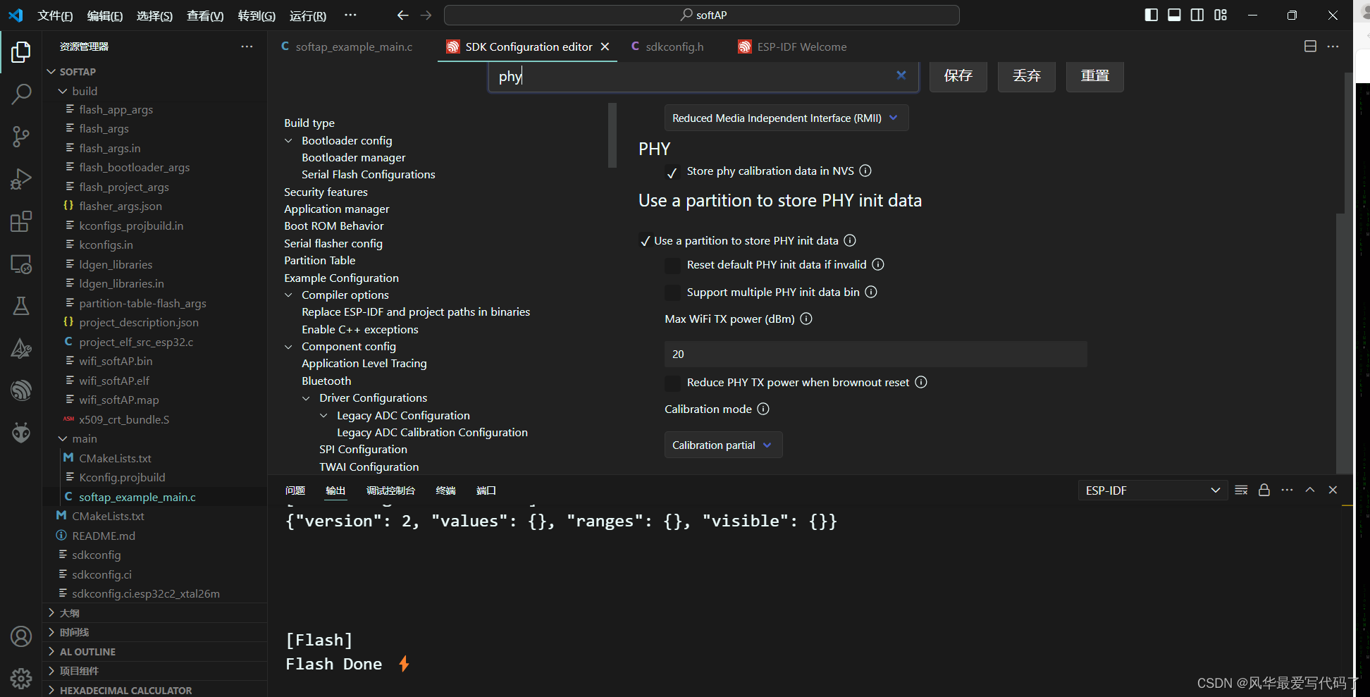
Task: Open the ESP-IDF output channel dropdown
Action: point(1153,491)
